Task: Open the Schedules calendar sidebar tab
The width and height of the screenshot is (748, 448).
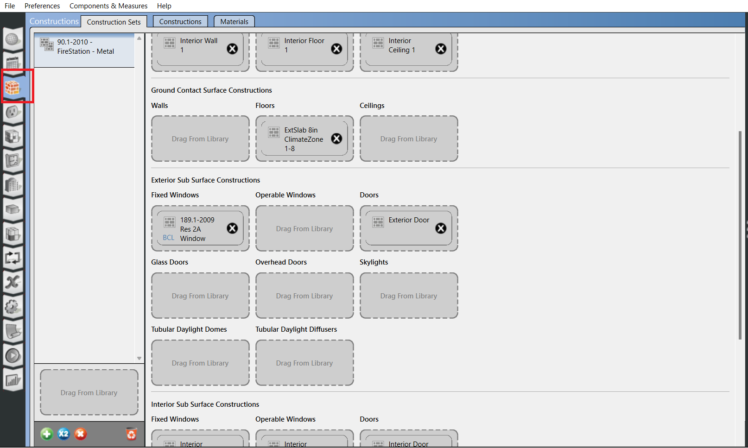Action: 13,63
